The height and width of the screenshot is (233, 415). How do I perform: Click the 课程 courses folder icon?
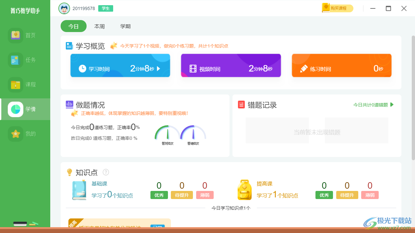click(16, 84)
